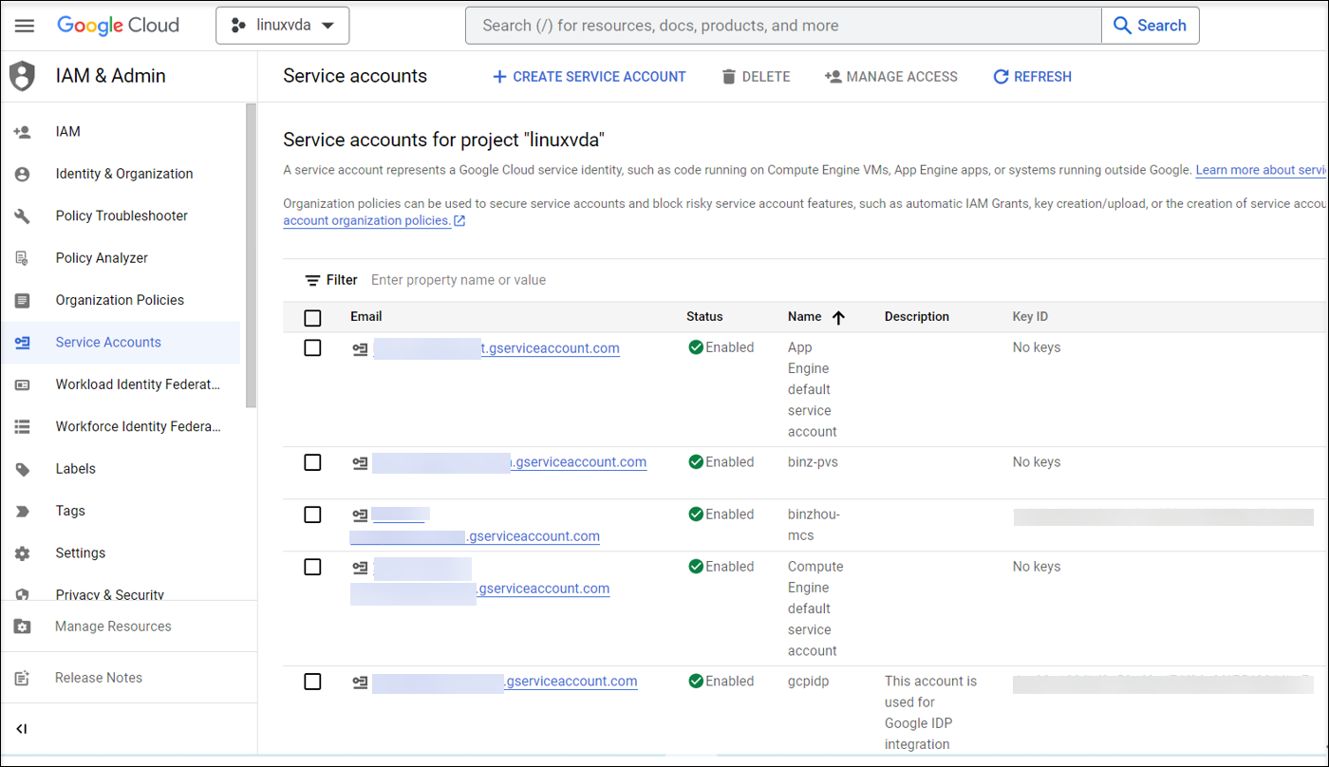Select the Policy Troubleshooter wrench icon
1329x767 pixels.
(x=22, y=215)
